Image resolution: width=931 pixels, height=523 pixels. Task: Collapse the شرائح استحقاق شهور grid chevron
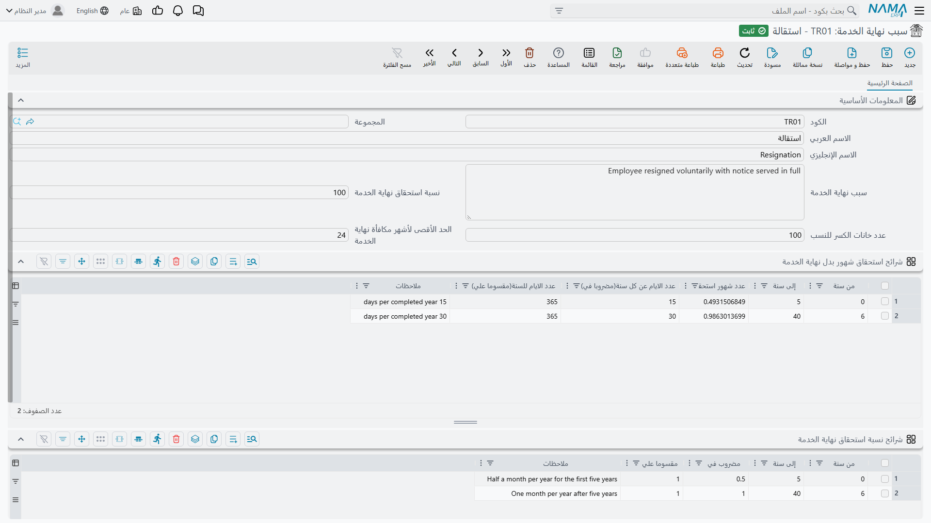[x=21, y=261]
